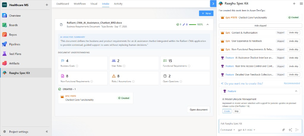This screenshot has width=304, height=136.
Task: Click the New button
Action: point(206,13)
